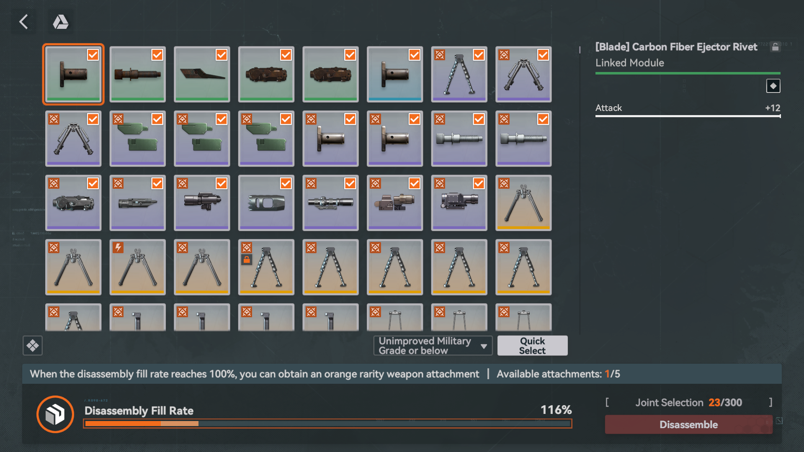Uncheck the muzzle brake's checkbox
Viewport: 804px width, 452px height.
[286, 183]
